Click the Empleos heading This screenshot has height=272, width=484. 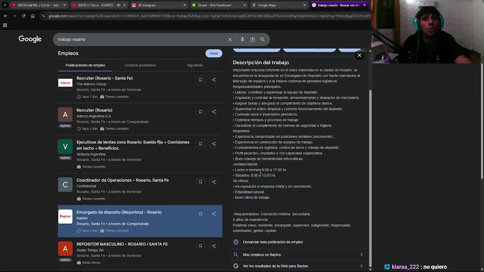(x=68, y=53)
